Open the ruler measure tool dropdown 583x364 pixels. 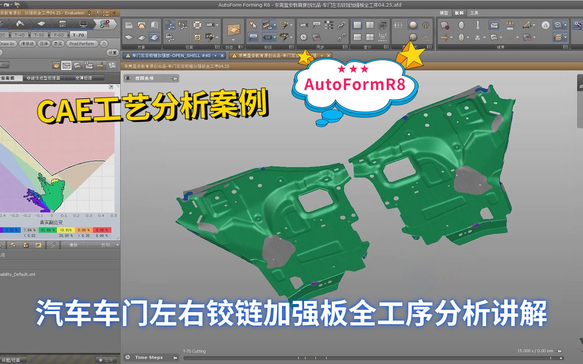pyautogui.click(x=275, y=25)
